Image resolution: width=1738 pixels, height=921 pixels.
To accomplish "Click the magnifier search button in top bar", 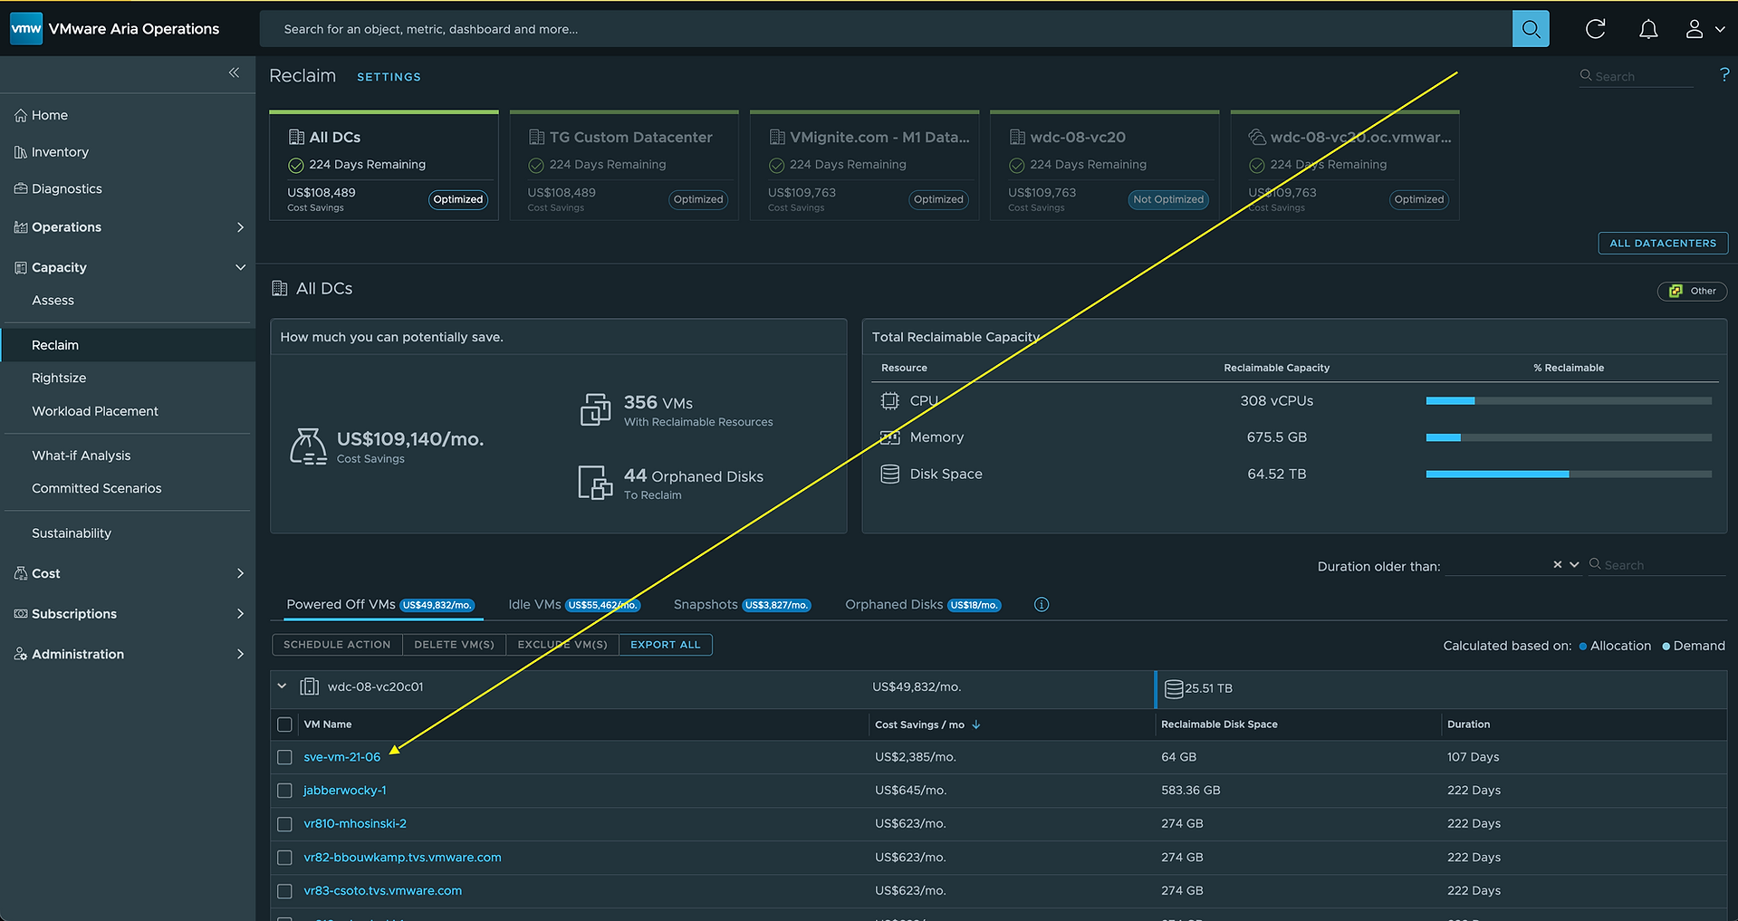I will pos(1531,29).
